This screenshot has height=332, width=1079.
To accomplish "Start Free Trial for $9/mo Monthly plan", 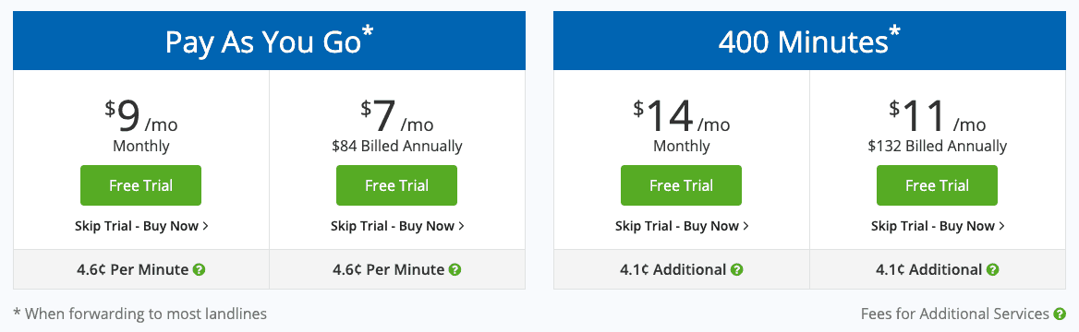I will click(141, 184).
